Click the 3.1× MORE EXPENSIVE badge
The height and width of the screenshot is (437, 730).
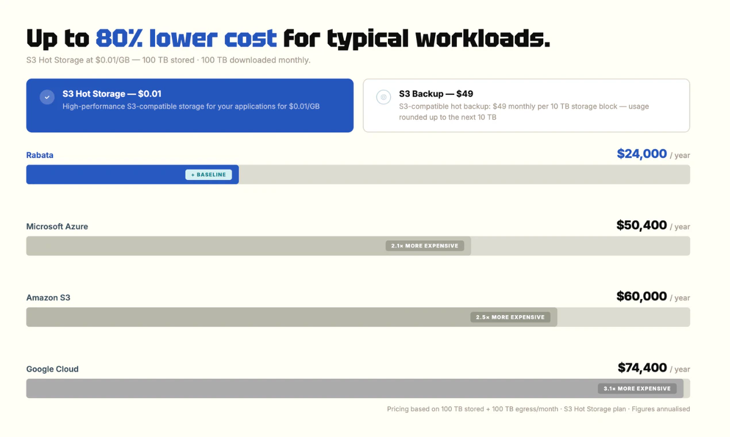[637, 389]
